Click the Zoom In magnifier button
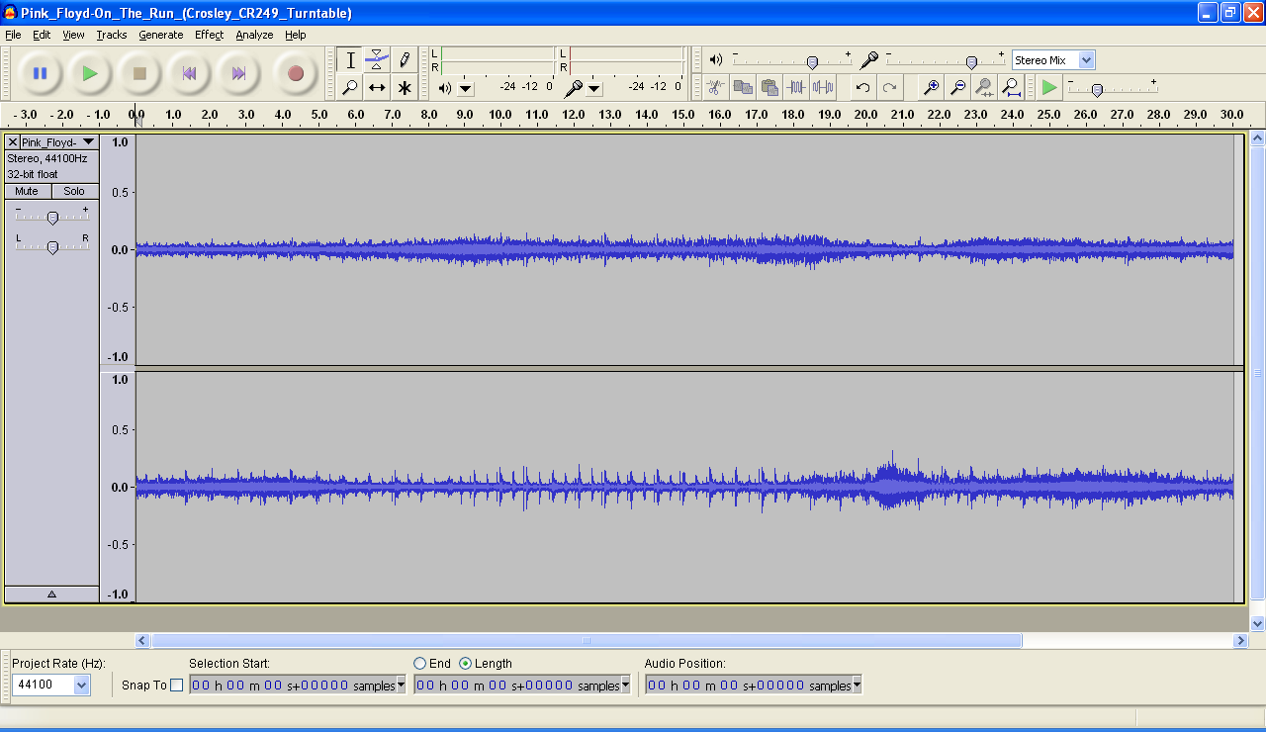The image size is (1266, 732). 931,88
